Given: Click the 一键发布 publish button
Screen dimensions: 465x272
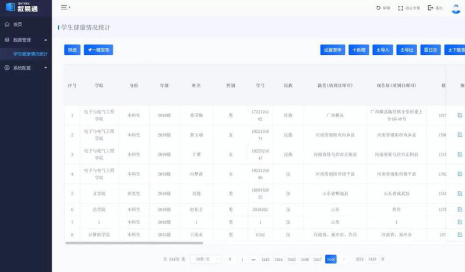Looking at the screenshot, I should click(98, 50).
